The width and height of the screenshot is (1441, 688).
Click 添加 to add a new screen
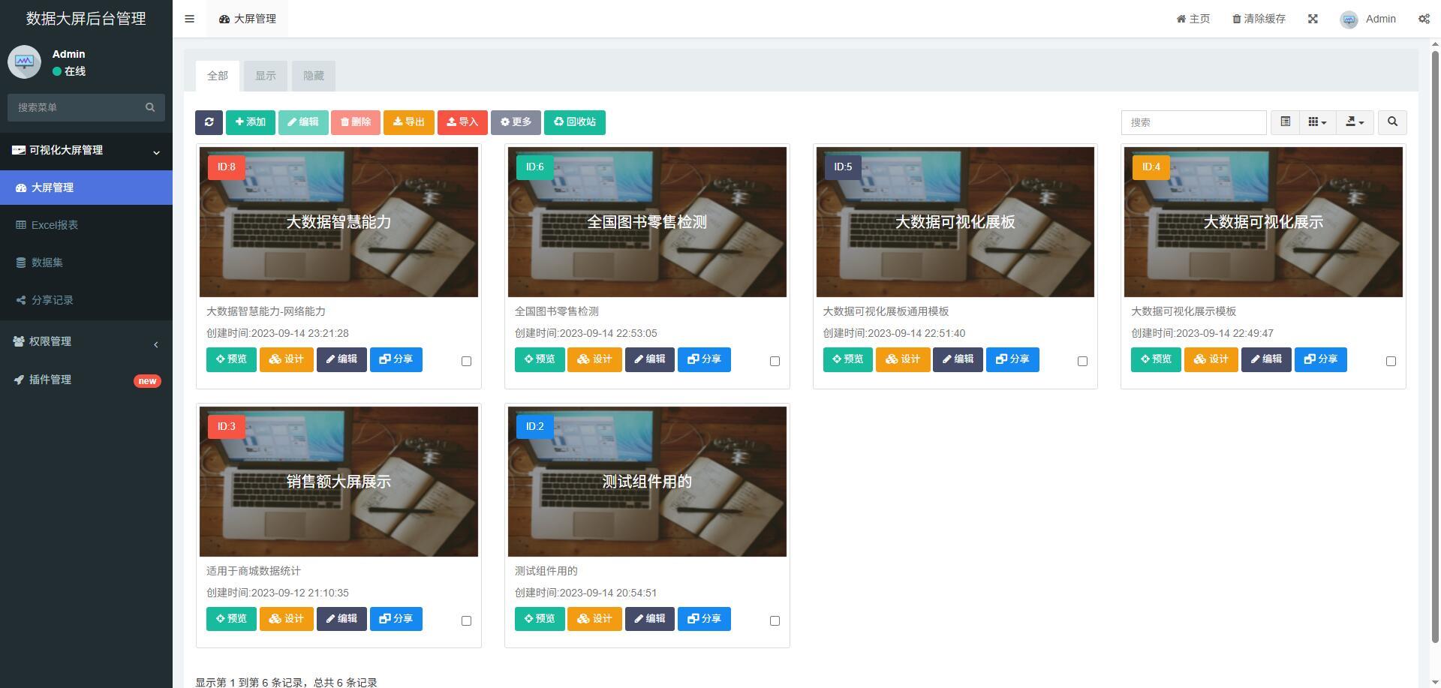point(250,122)
